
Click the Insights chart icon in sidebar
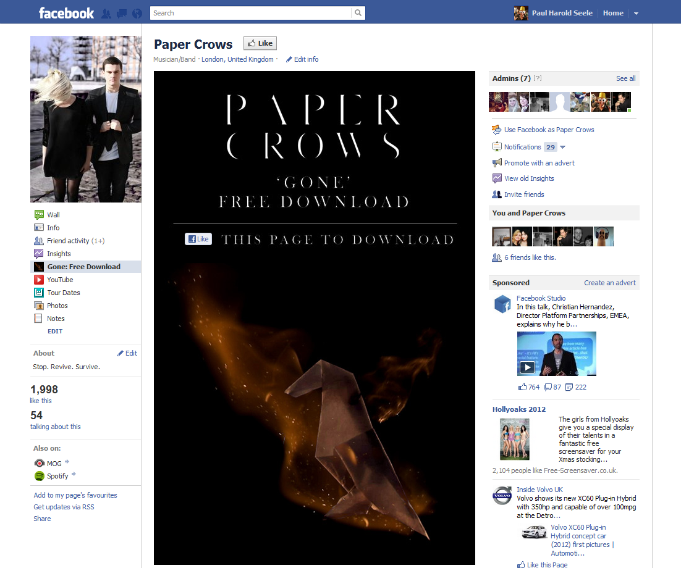[39, 253]
